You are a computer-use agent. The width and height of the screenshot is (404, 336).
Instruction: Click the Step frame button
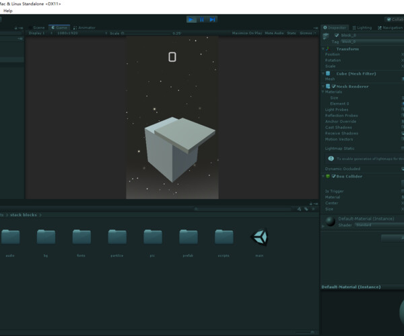click(213, 19)
